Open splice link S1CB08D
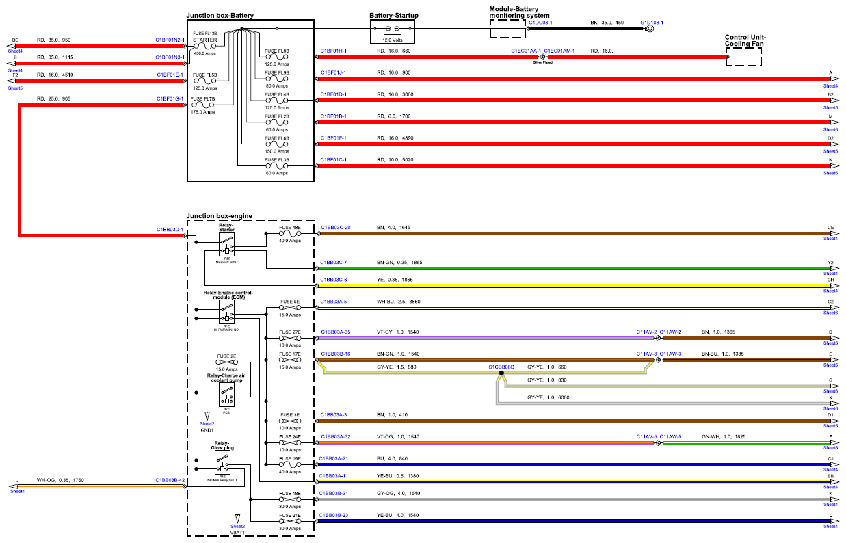Viewport: 846px width, 543px height. tap(501, 367)
